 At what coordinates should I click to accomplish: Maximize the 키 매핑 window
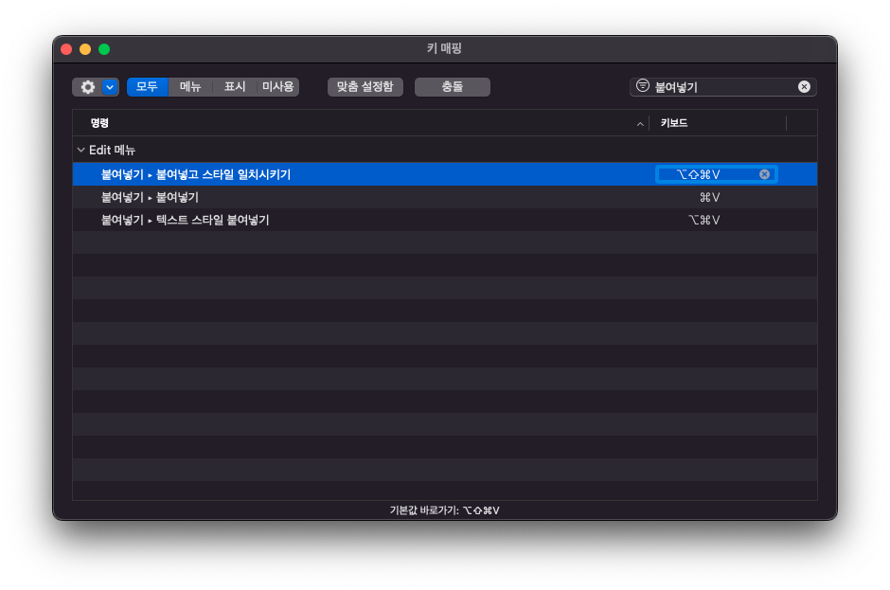click(x=104, y=49)
